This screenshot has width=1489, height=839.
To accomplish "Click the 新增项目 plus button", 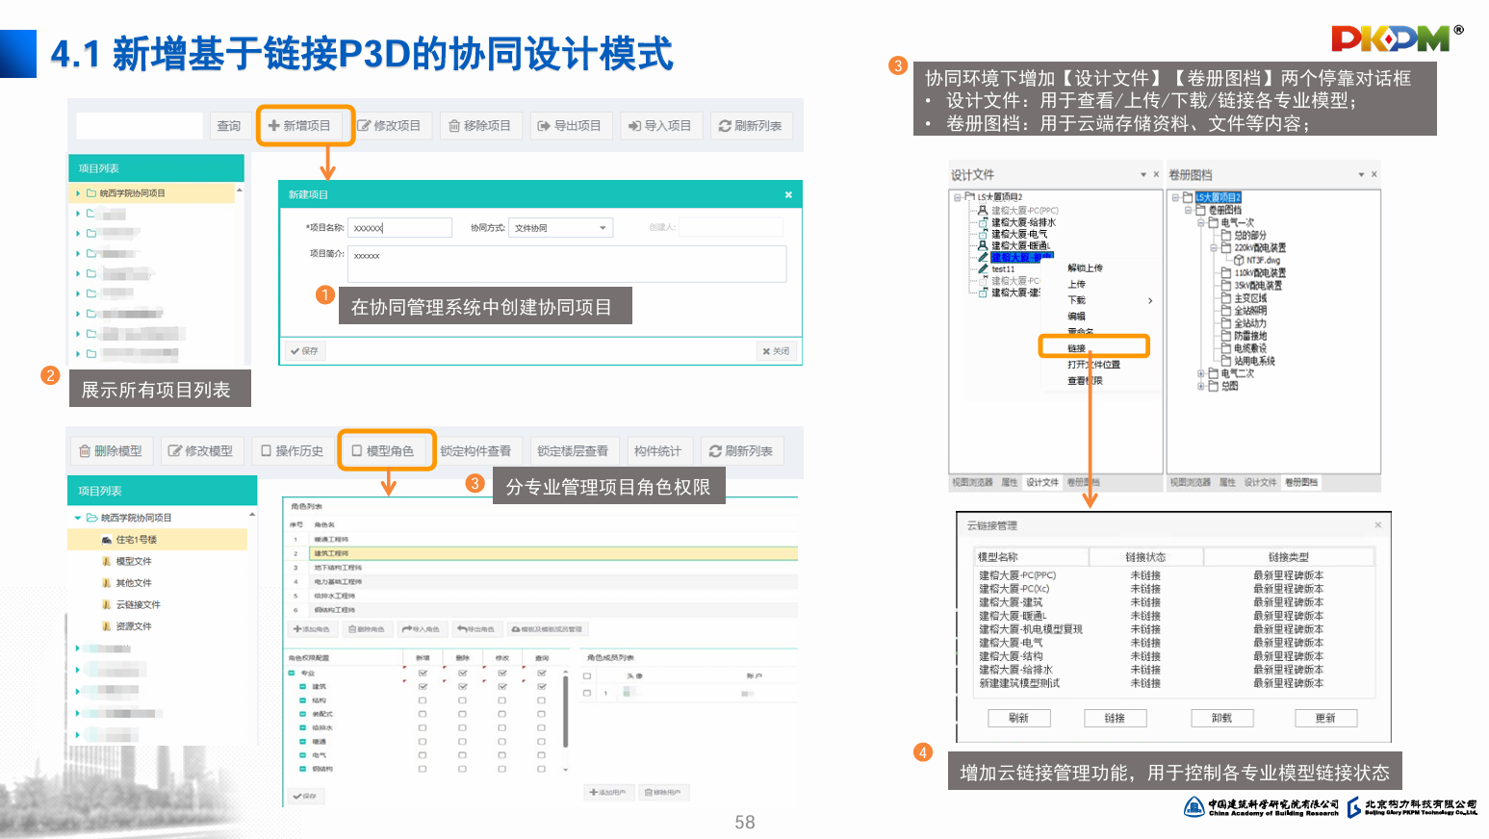I will [299, 126].
